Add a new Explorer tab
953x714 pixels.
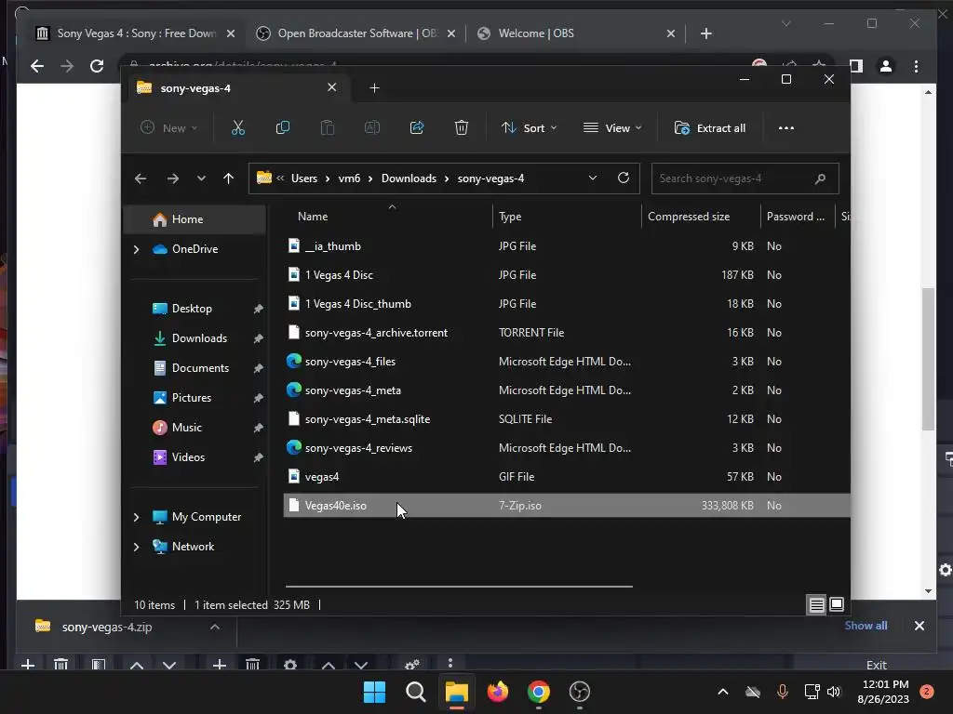[374, 88]
